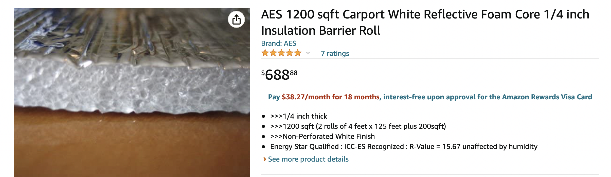Screen dimensions: 611x177
Task: Click the second orange rating star
Action: 273,53
